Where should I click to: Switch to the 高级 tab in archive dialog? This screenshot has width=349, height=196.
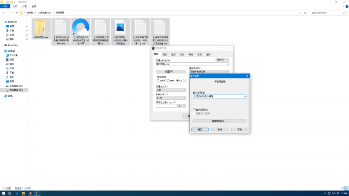pyautogui.click(x=164, y=54)
